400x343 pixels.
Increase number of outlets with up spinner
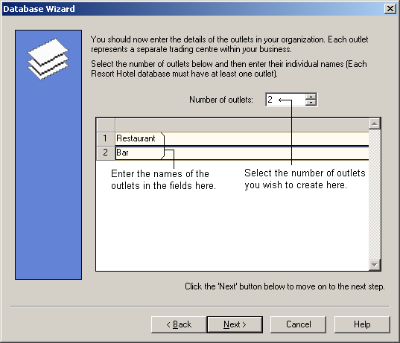(x=311, y=97)
